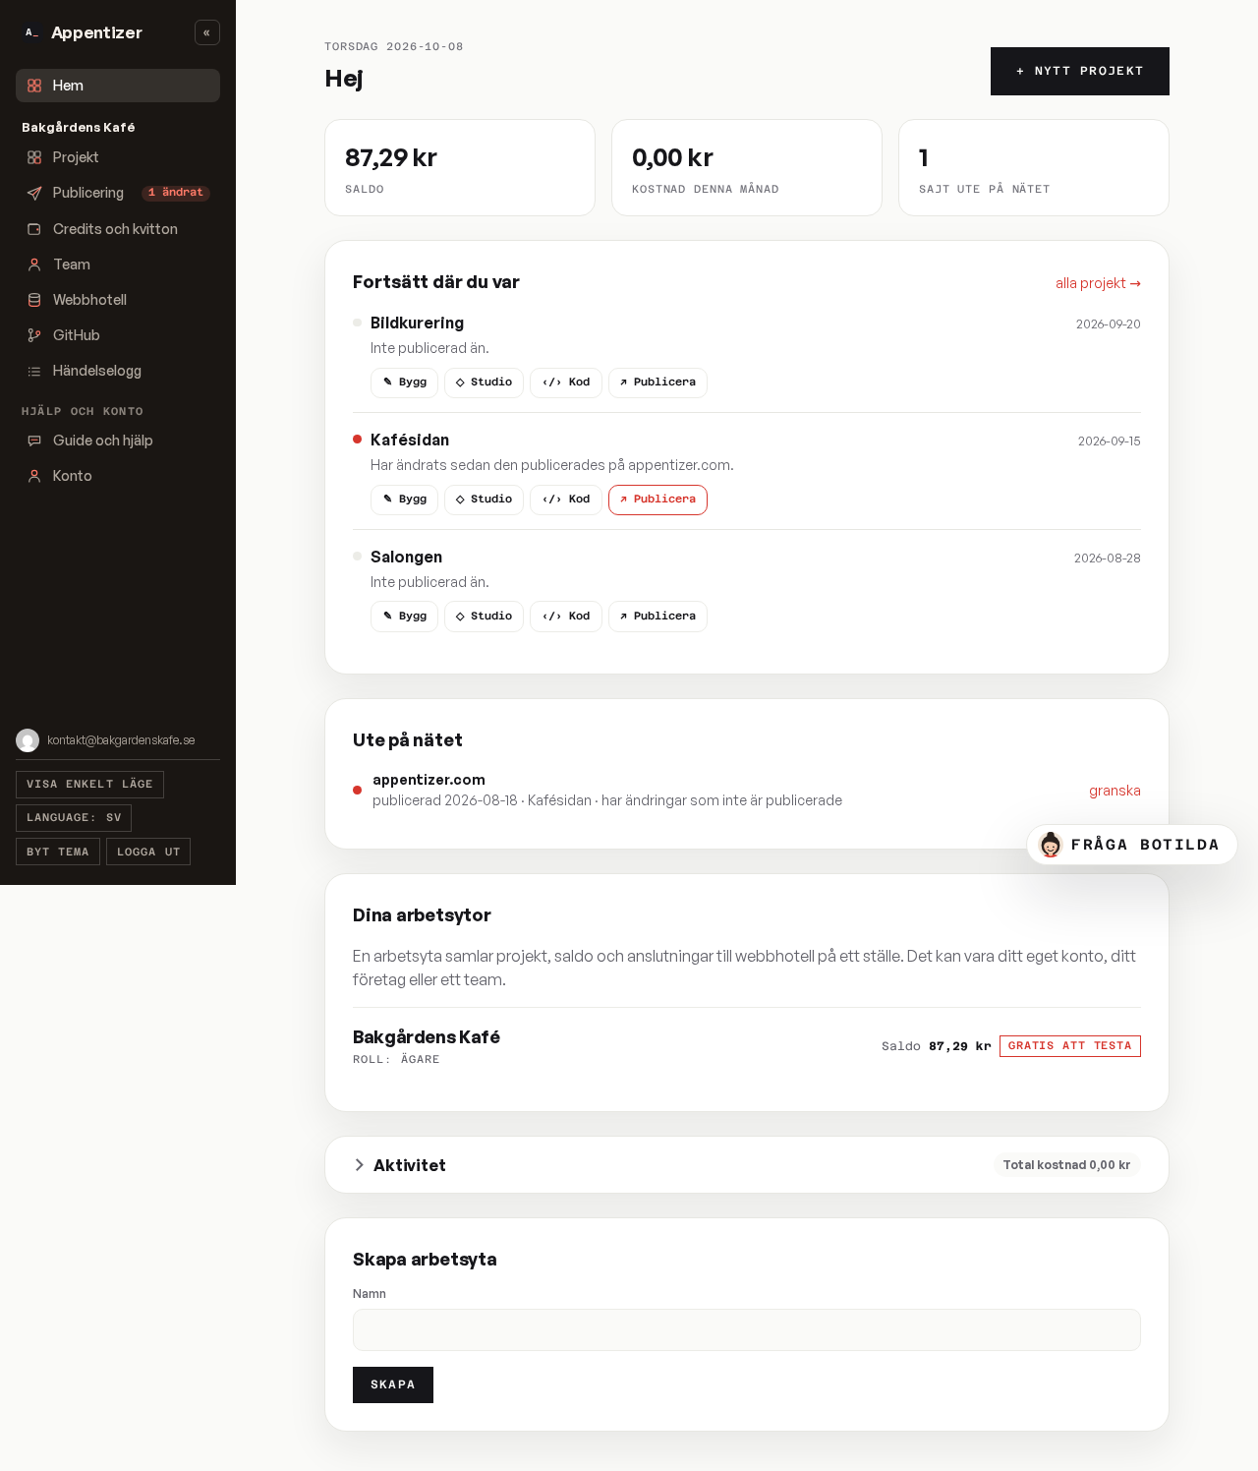This screenshot has width=1258, height=1471.
Task: Click the Credits och kvitton wallet icon
Action: tap(34, 229)
